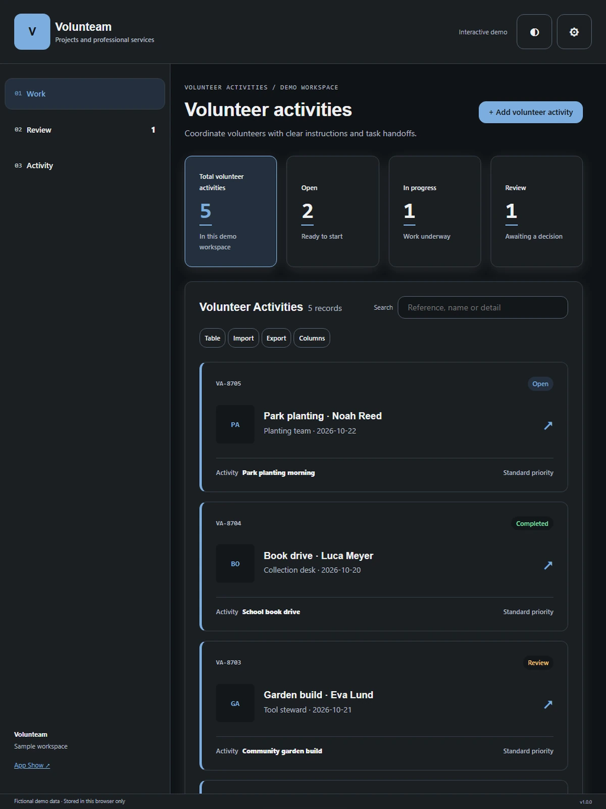Click the Import button

[243, 338]
